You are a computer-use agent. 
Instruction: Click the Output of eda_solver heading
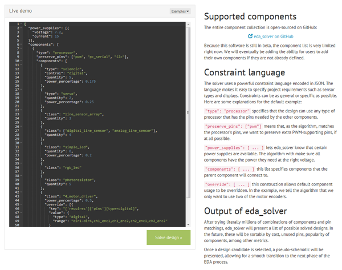click(x=245, y=211)
